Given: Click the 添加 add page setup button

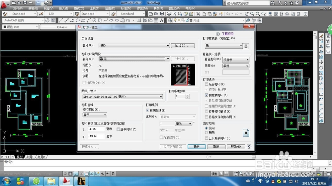Looking at the screenshot, I should point(183,46).
